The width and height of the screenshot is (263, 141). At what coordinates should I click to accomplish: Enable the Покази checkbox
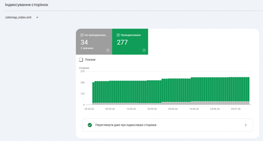coord(81,60)
